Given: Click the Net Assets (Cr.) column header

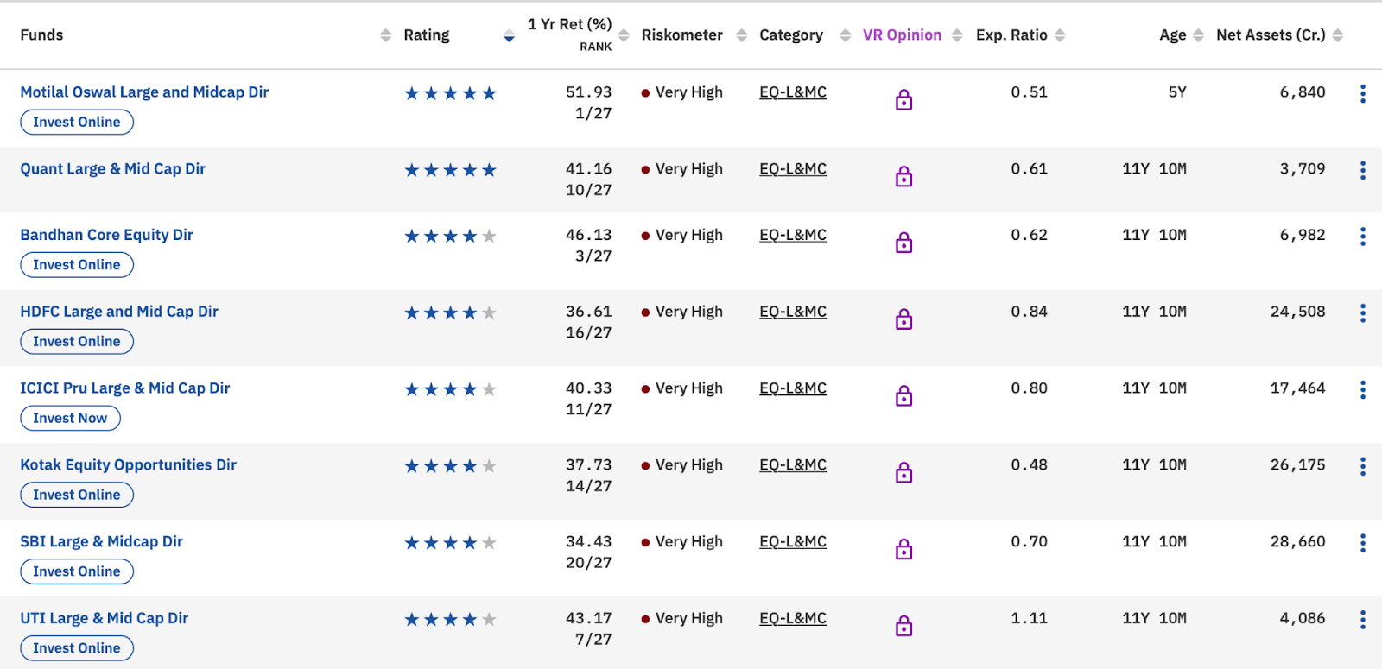Looking at the screenshot, I should click(1271, 35).
